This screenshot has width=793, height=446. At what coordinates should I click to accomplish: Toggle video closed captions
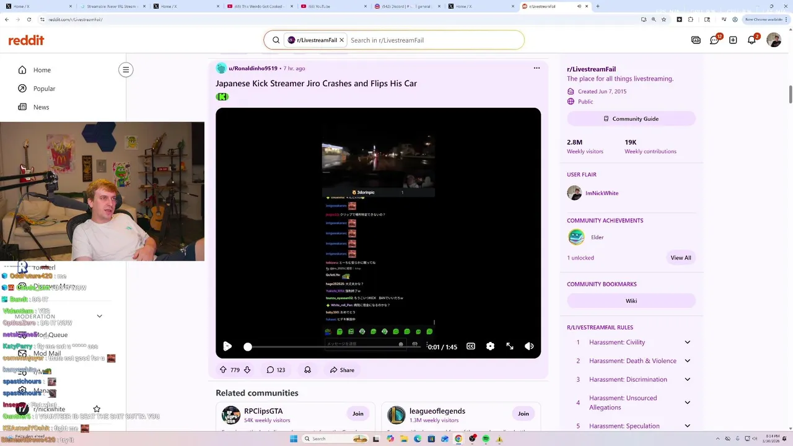point(471,346)
